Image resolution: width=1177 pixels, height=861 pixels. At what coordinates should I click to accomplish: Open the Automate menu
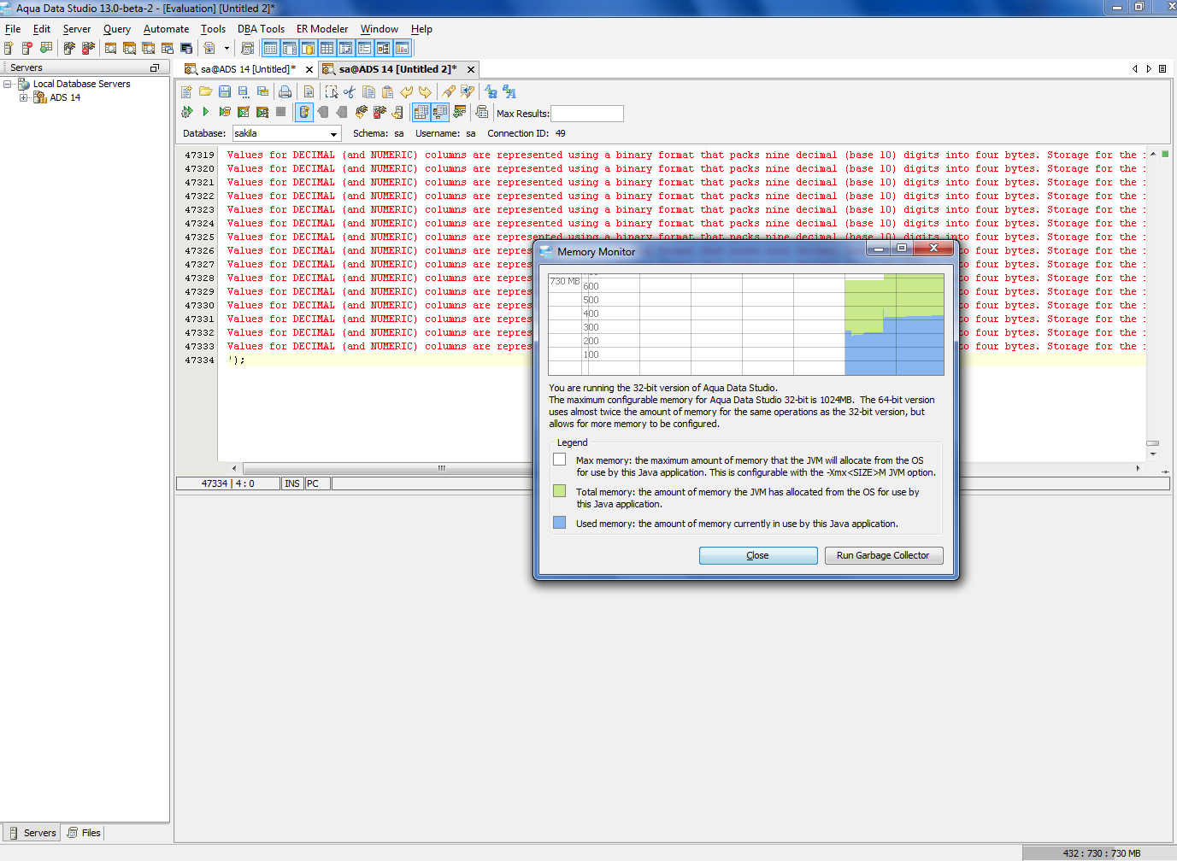point(166,29)
